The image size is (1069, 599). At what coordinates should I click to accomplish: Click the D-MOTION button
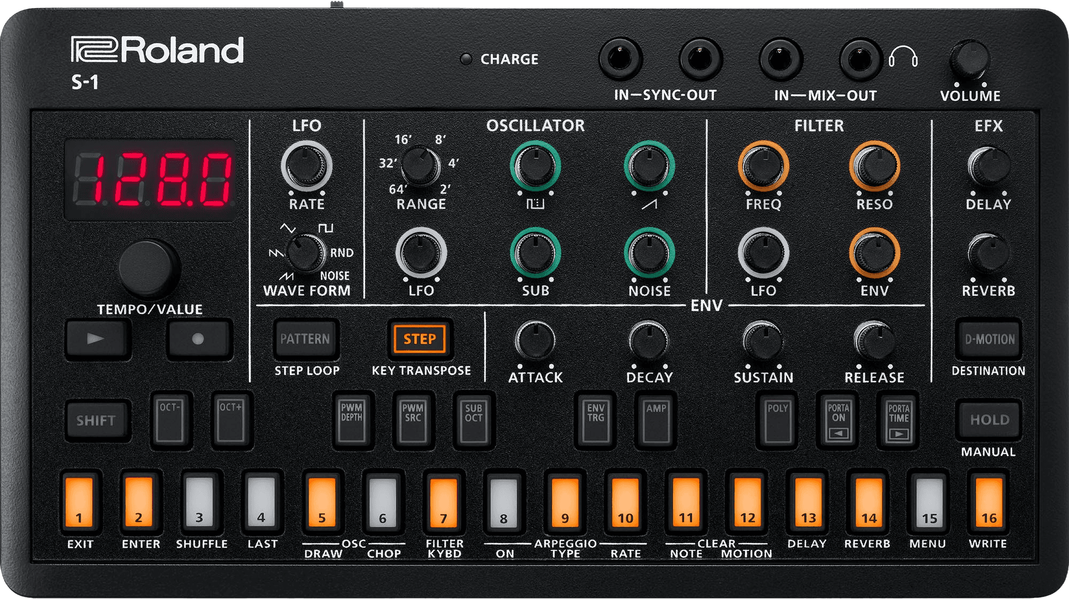click(x=989, y=339)
